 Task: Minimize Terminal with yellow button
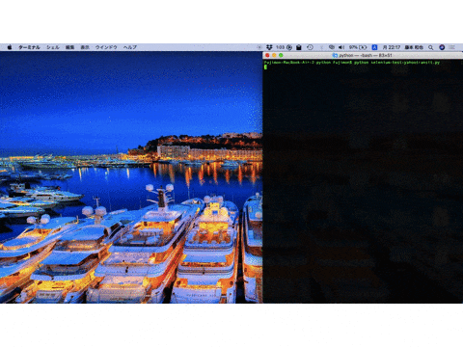coord(274,55)
